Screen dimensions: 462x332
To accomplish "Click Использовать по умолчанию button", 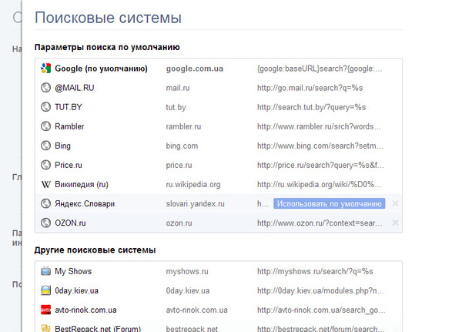I will [x=329, y=203].
